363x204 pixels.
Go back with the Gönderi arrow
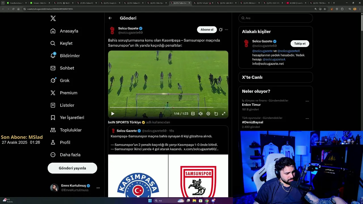tap(110, 18)
